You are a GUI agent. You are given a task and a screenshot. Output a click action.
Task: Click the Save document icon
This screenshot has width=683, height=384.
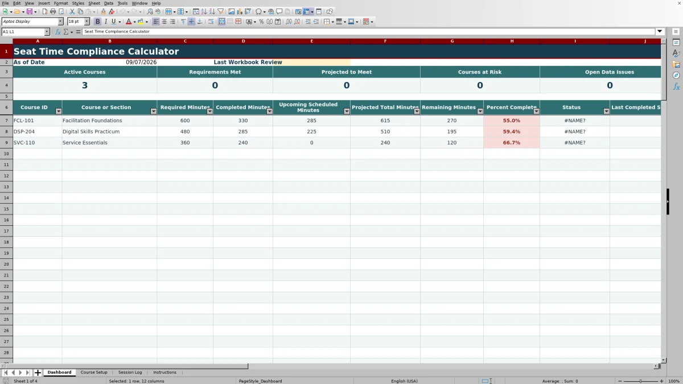[29, 11]
